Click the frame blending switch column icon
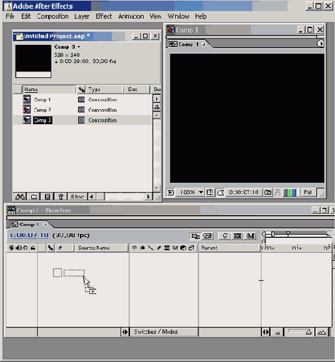 pyautogui.click(x=167, y=248)
